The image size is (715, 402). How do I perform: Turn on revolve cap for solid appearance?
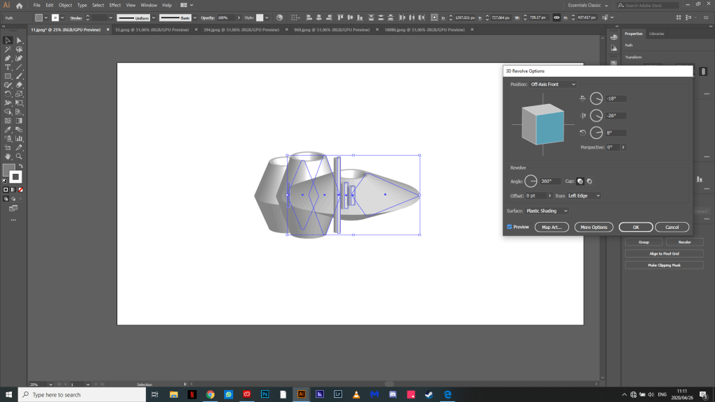[x=580, y=181]
